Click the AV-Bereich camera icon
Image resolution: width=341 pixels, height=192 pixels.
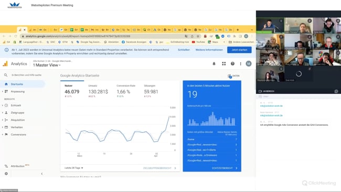tap(260, 91)
